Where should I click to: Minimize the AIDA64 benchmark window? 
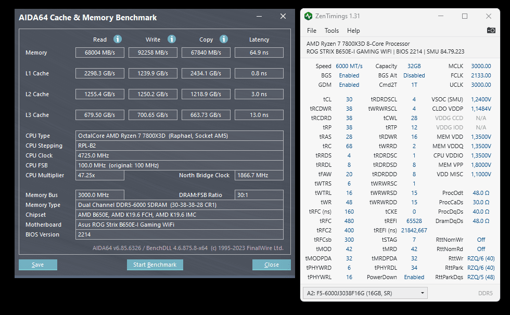(259, 16)
